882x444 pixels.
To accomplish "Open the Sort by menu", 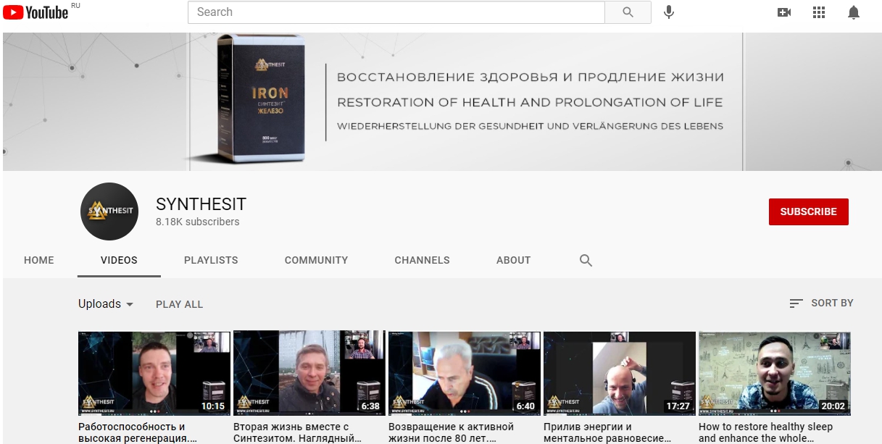I will (x=821, y=303).
